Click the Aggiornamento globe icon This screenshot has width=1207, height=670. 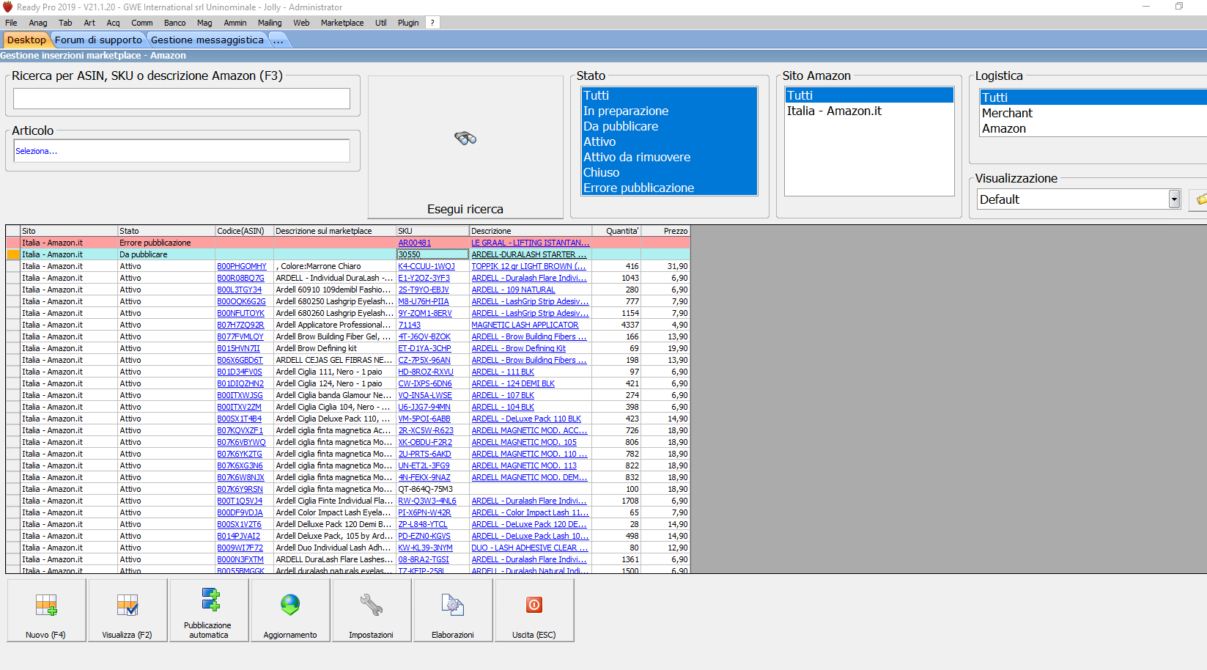click(290, 605)
